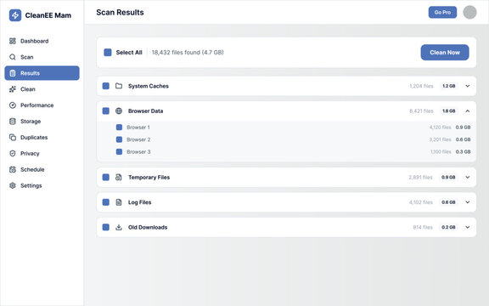Select the Results menu item
Image resolution: width=489 pixels, height=306 pixels.
coord(42,73)
